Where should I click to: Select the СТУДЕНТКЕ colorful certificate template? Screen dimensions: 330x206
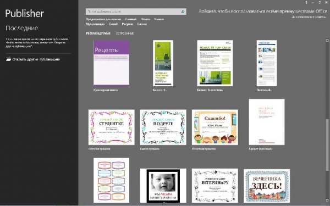pyautogui.click(x=111, y=127)
